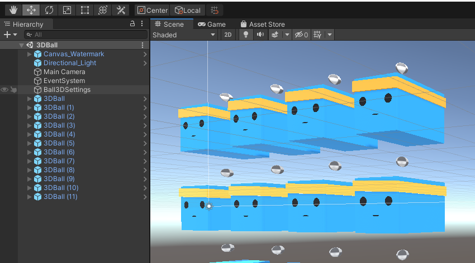Toggle the Local handle rotation button
The height and width of the screenshot is (263, 475).
point(188,10)
